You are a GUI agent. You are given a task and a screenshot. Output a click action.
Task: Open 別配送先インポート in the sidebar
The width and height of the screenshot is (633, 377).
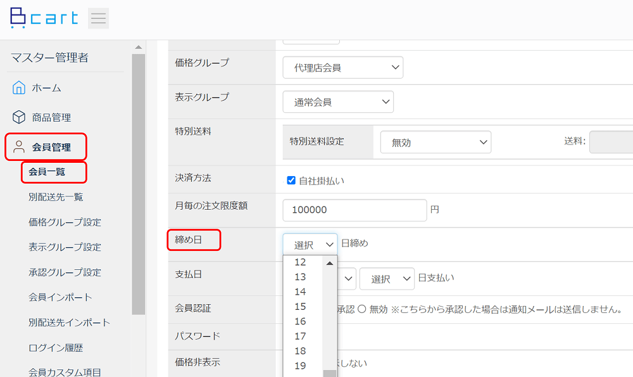(69, 323)
